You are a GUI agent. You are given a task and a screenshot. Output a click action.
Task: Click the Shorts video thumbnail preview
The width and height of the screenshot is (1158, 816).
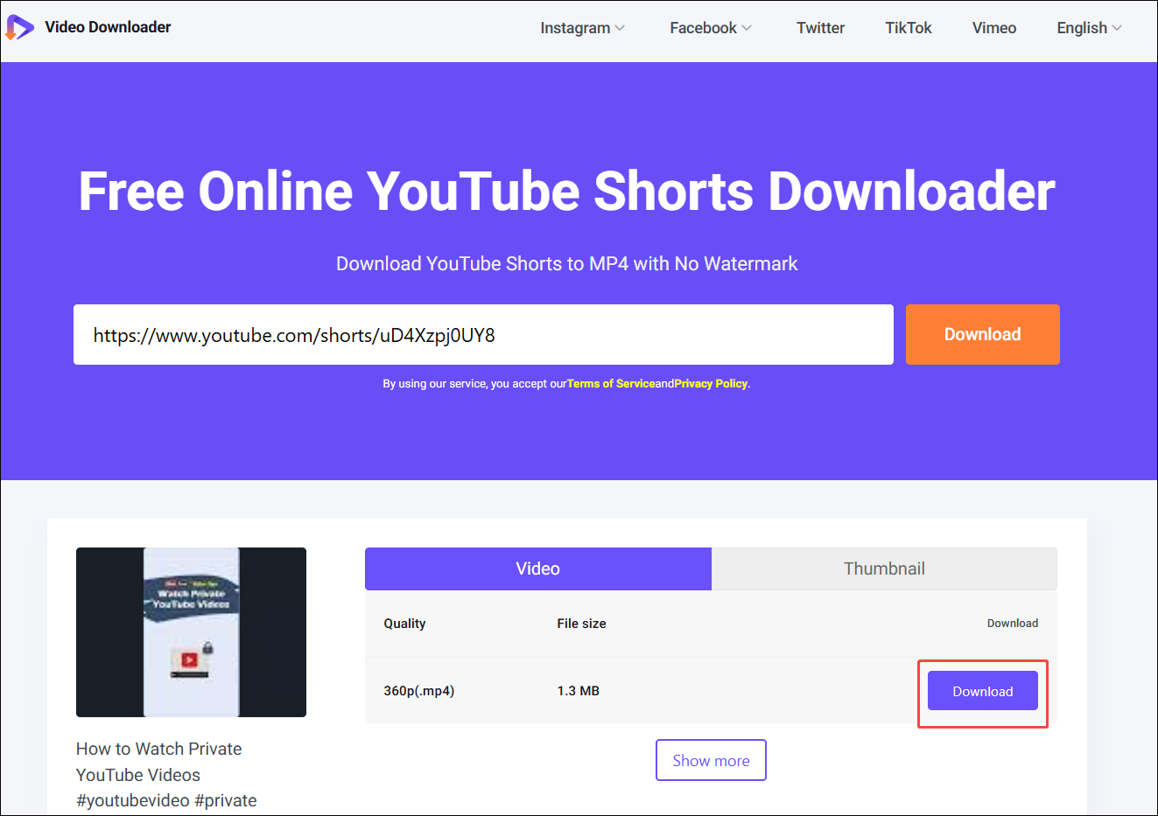(x=191, y=632)
